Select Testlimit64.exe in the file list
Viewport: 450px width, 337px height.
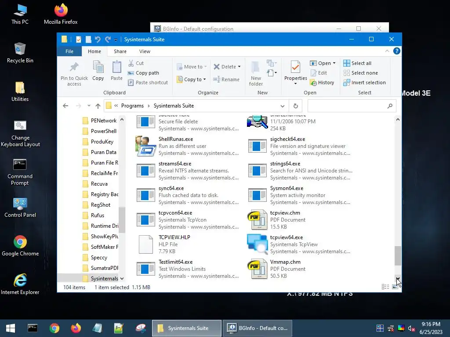(188, 269)
